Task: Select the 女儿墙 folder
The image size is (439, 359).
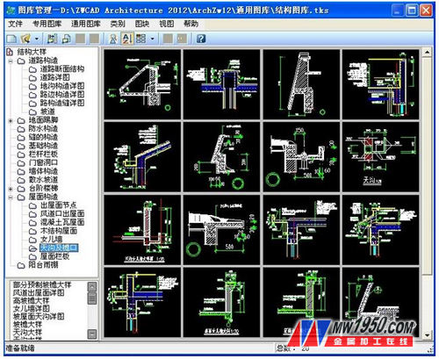Action: point(51,240)
